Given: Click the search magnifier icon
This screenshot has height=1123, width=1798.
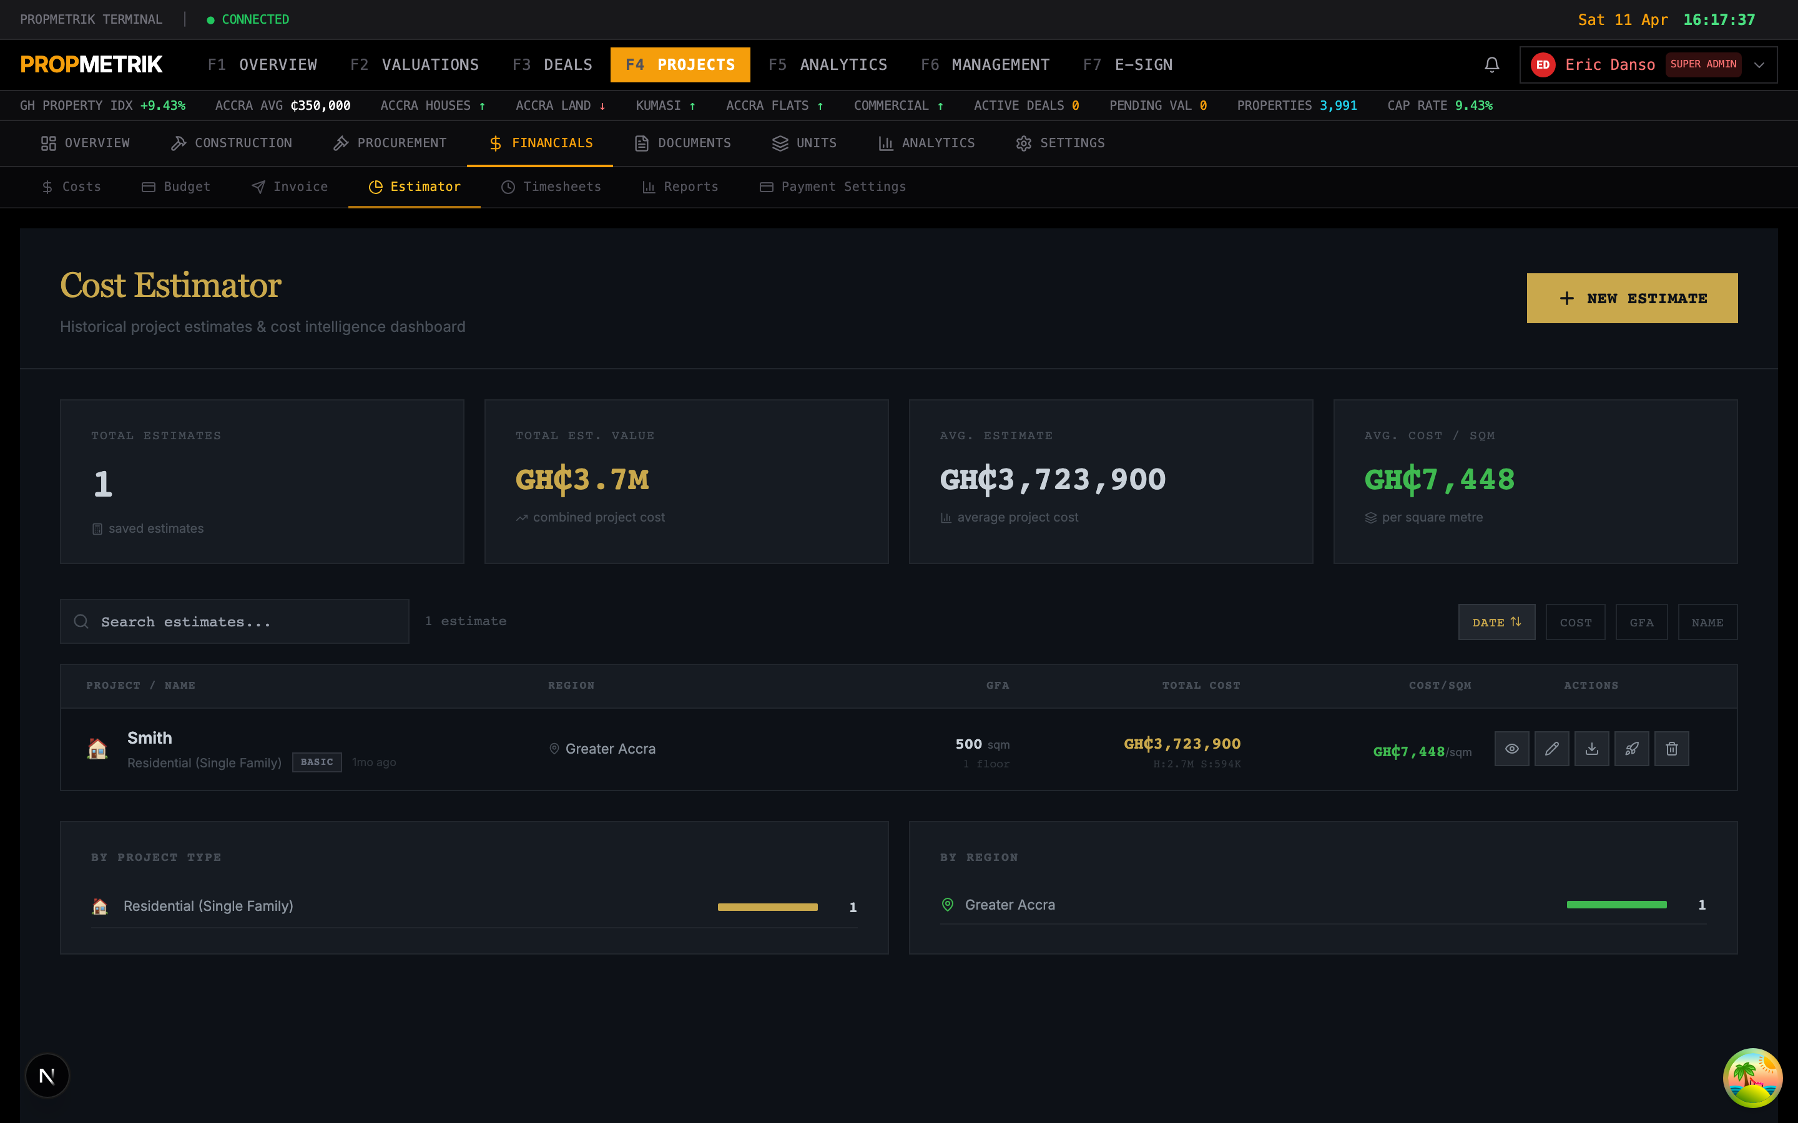Looking at the screenshot, I should (x=82, y=621).
